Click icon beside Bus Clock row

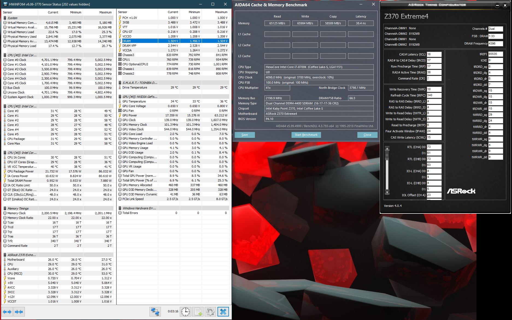tap(5, 88)
